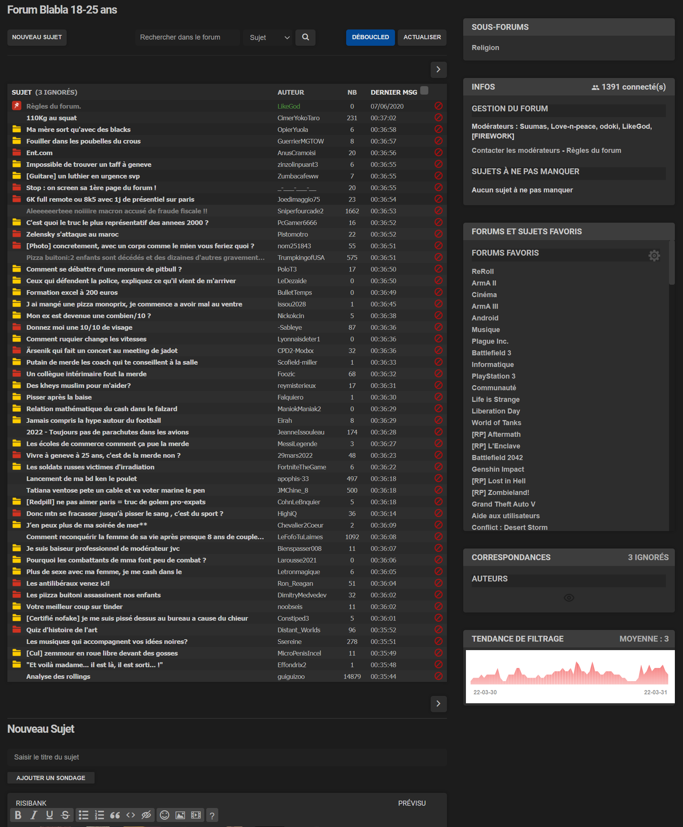Image resolution: width=683 pixels, height=827 pixels.
Task: Click the NOUVEAU SUJET button
Action: point(37,37)
